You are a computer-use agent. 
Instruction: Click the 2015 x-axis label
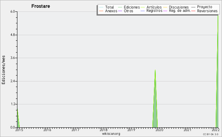(19, 130)
